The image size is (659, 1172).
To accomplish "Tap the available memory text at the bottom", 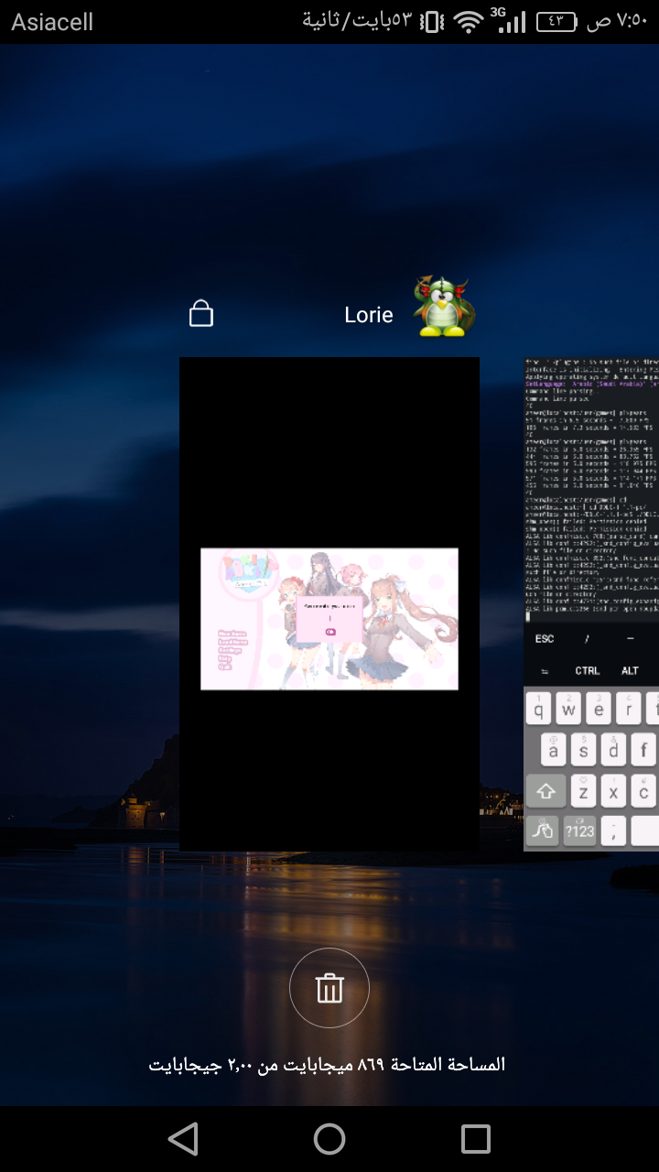I will (x=327, y=1065).
